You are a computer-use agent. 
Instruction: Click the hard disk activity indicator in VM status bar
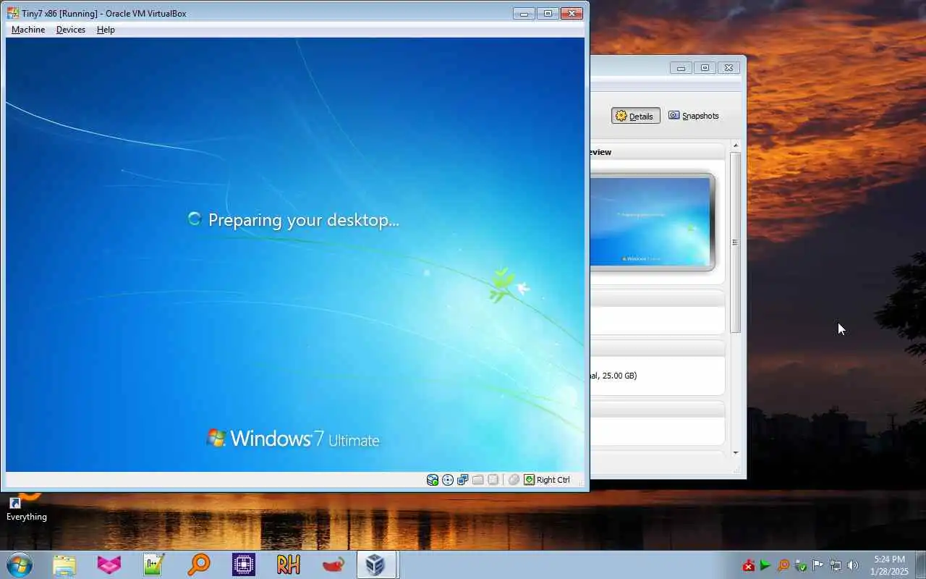(433, 480)
